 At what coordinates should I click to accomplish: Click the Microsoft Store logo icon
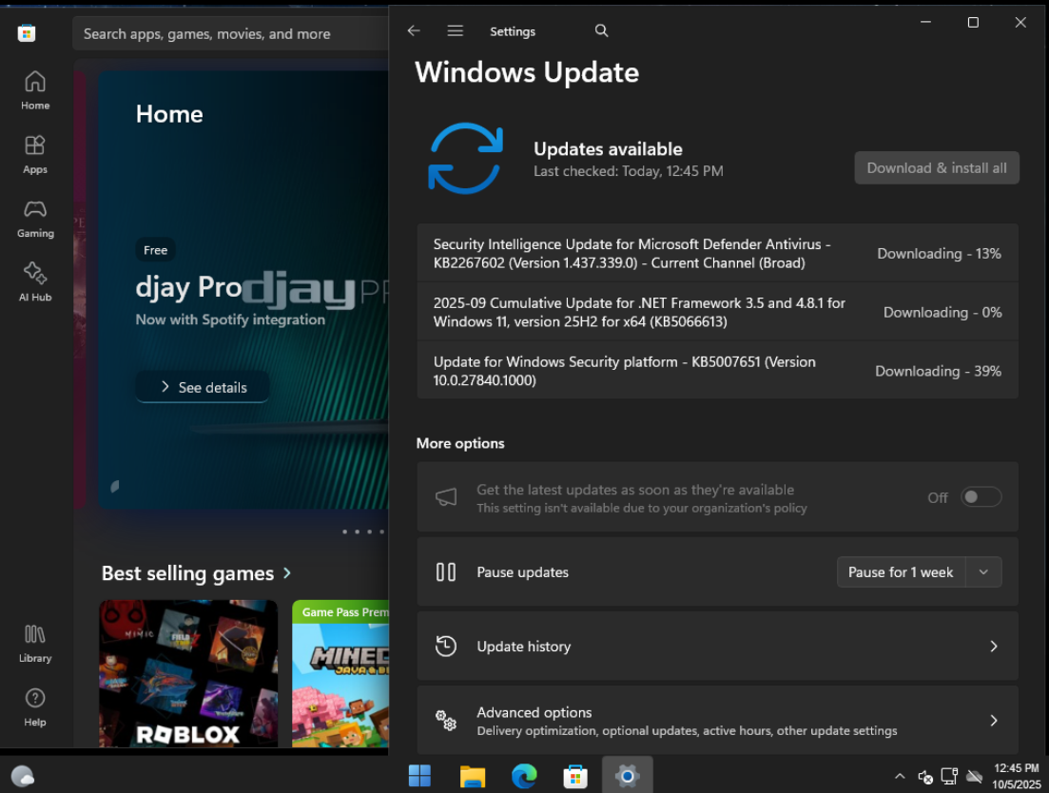click(26, 32)
